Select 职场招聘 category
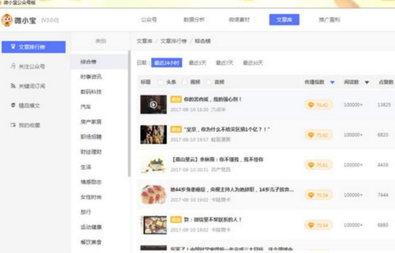395x253 pixels. 91,137
